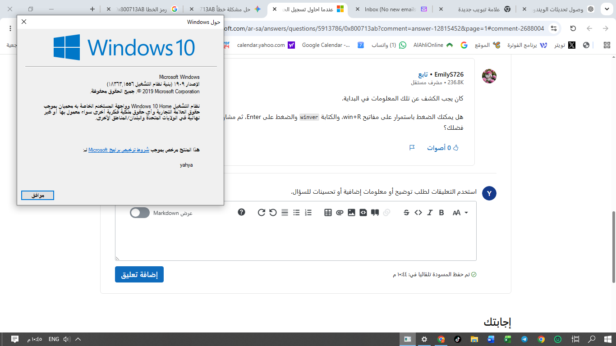The height and width of the screenshot is (346, 616).
Task: Open the شروط ترخيص برامج Microsoft link
Action: pos(119,150)
